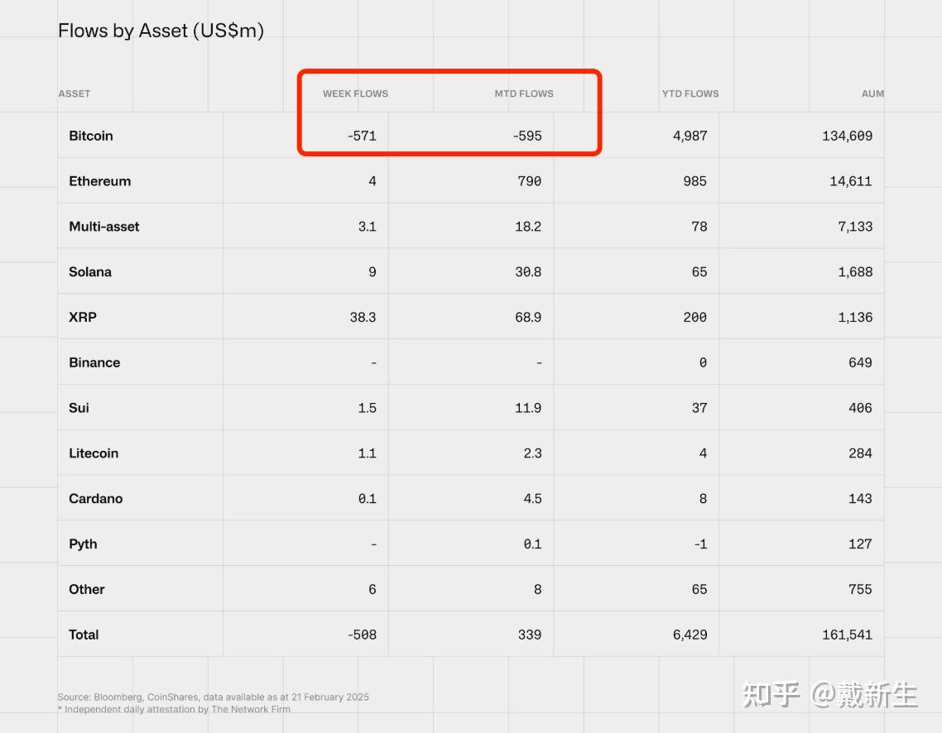Select the Binance row label
The height and width of the screenshot is (733, 942).
pos(94,362)
